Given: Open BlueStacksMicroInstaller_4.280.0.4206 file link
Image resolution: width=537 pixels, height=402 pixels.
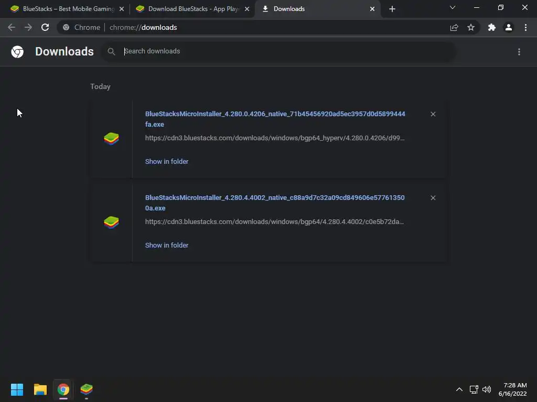Looking at the screenshot, I should tap(275, 119).
